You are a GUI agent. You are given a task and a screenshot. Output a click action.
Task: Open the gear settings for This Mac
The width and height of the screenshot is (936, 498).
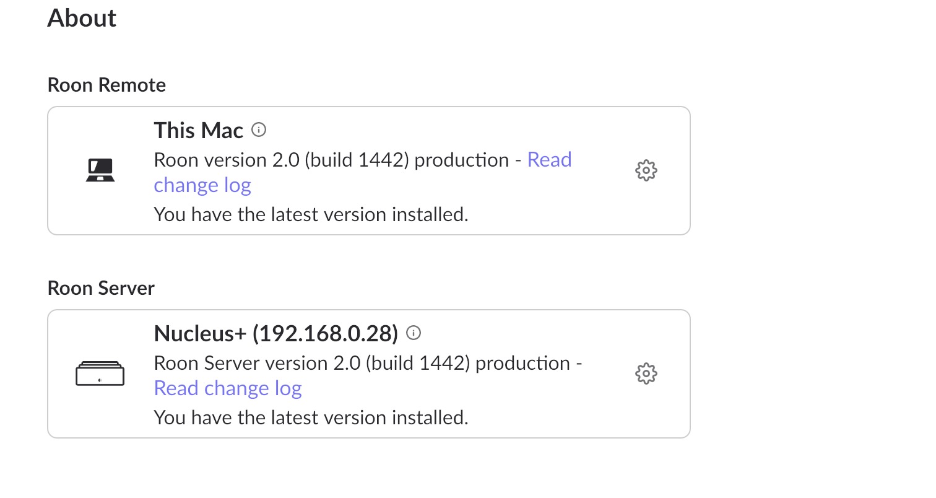coord(646,170)
